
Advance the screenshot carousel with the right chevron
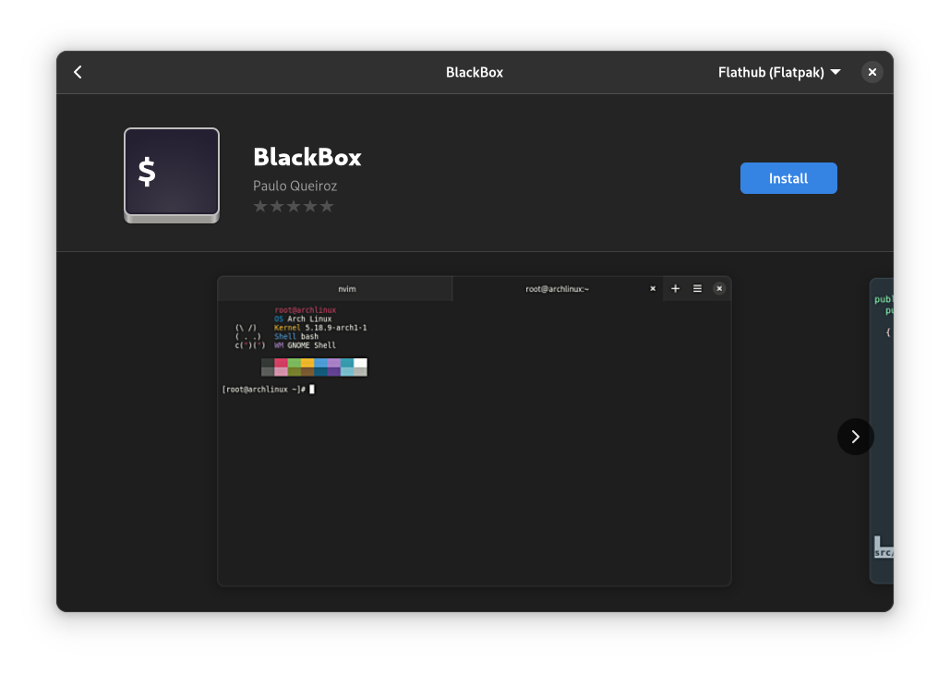(855, 437)
